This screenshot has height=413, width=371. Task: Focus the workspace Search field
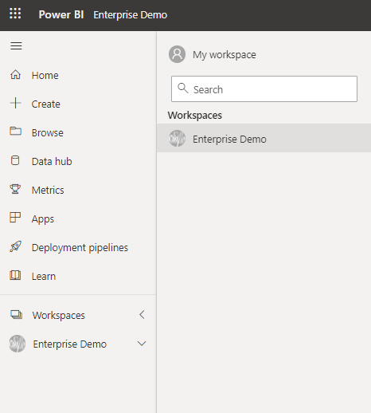click(x=264, y=89)
